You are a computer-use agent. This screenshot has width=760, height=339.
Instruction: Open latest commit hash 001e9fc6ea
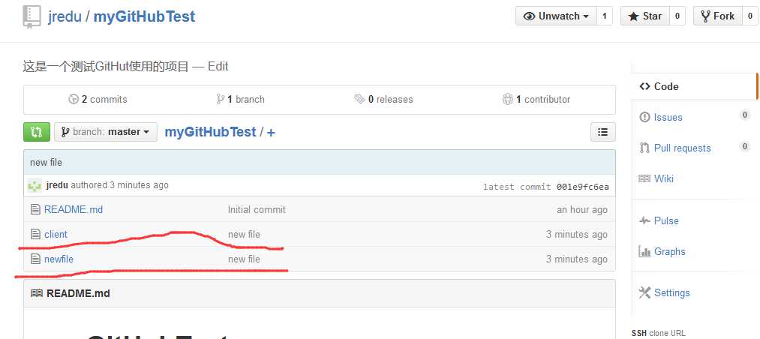point(581,187)
